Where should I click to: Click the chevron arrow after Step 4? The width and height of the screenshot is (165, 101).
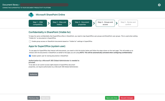click(117, 23)
